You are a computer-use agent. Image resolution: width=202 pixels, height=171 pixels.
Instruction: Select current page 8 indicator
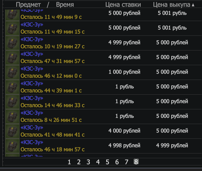pyautogui.click(x=136, y=162)
